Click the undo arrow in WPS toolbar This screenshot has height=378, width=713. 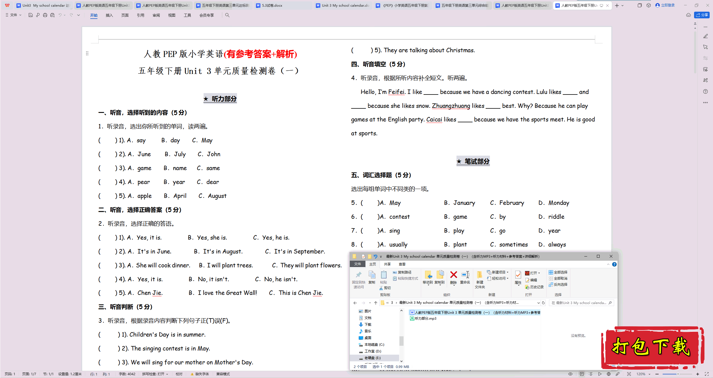point(60,15)
